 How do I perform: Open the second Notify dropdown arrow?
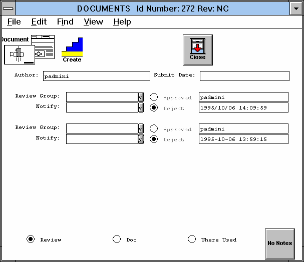pos(141,139)
